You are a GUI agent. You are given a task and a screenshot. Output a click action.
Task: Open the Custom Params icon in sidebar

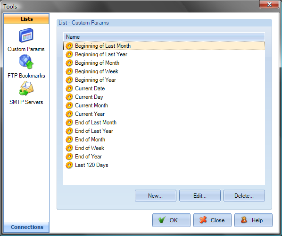point(26,35)
